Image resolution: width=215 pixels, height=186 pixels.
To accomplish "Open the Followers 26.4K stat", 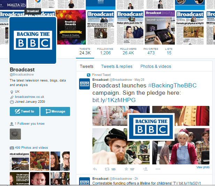I will (x=128, y=52).
